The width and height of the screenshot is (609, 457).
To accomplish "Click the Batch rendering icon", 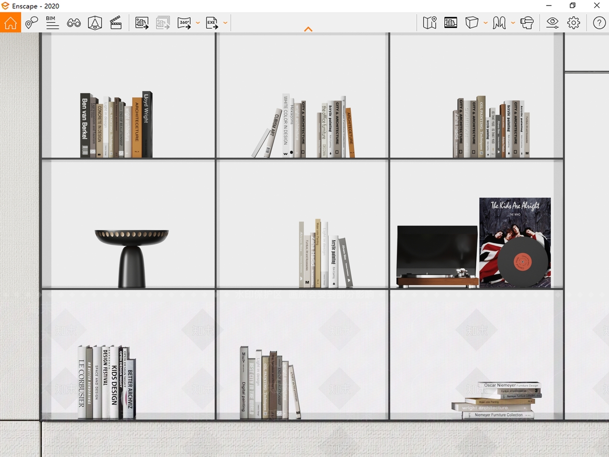I will click(x=163, y=23).
